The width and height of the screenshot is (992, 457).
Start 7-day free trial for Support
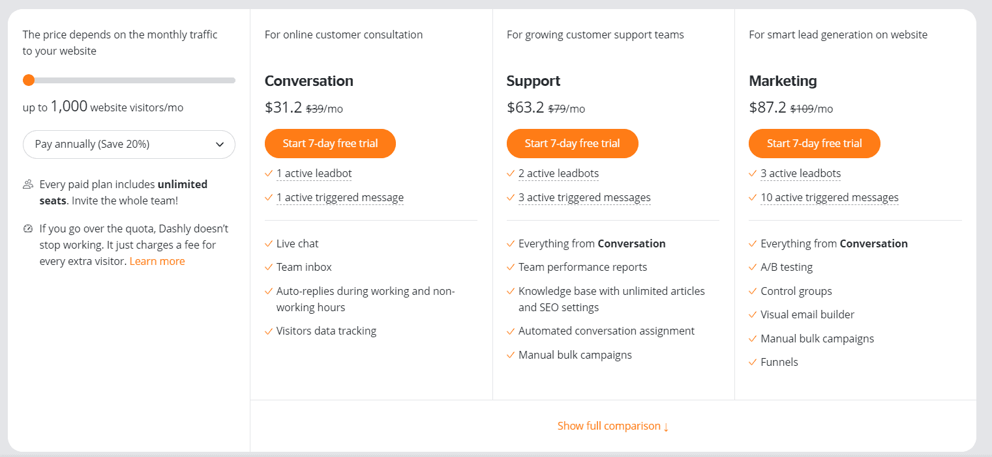coord(572,143)
